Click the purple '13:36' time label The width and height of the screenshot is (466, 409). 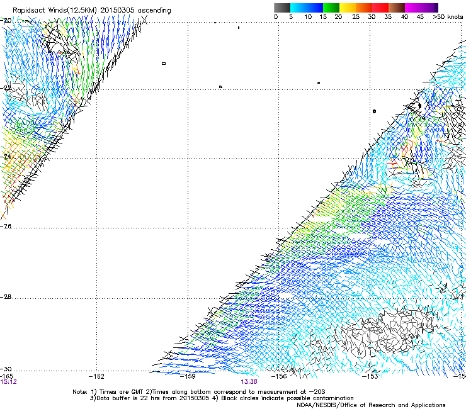point(249,382)
